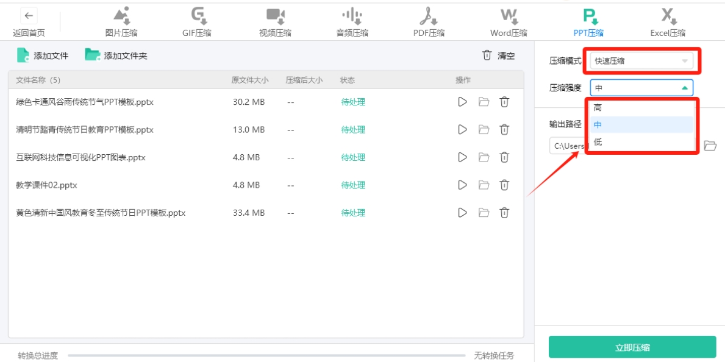Browse output path folder icon
The width and height of the screenshot is (725, 362).
click(x=710, y=146)
